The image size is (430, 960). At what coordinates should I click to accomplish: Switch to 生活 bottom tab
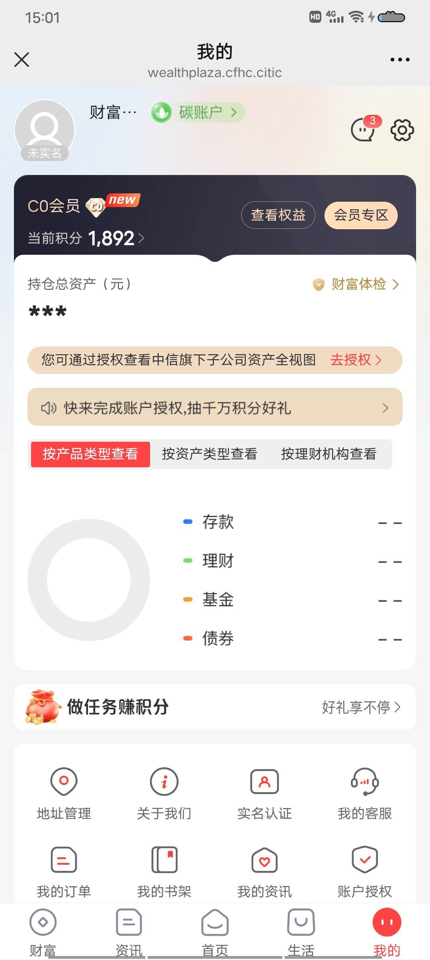[301, 930]
